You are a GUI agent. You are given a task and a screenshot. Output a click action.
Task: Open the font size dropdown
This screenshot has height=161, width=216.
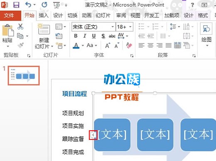point(130,27)
